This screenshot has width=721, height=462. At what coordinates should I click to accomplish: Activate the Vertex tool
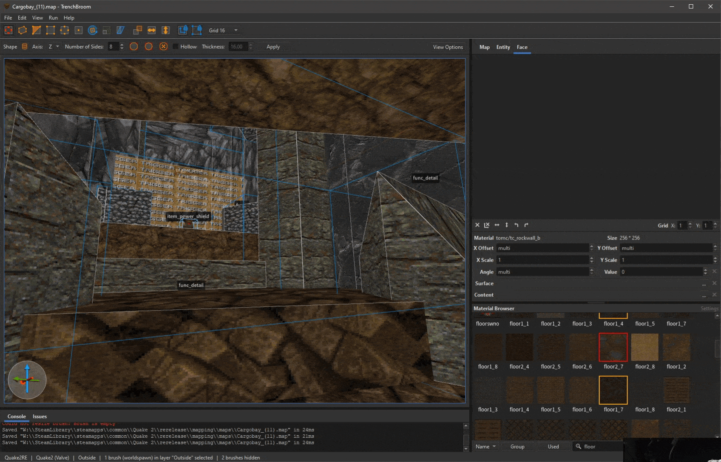(x=51, y=30)
